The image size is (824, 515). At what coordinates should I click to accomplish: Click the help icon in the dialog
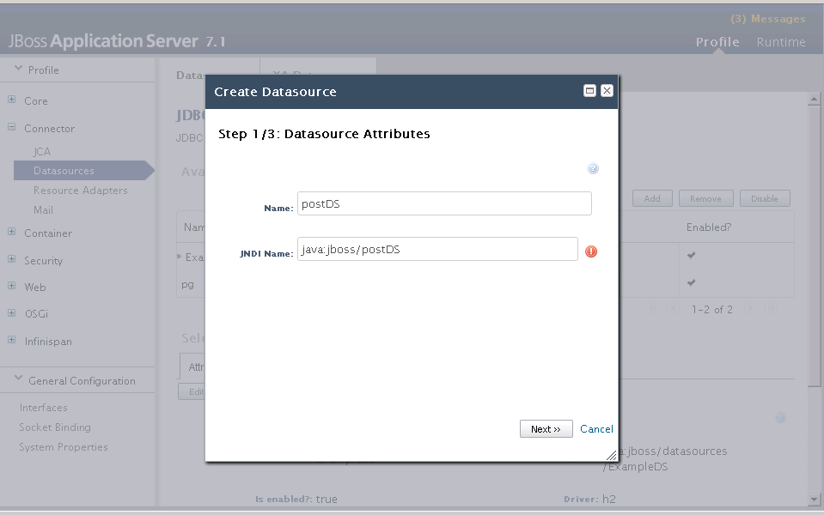pyautogui.click(x=593, y=169)
